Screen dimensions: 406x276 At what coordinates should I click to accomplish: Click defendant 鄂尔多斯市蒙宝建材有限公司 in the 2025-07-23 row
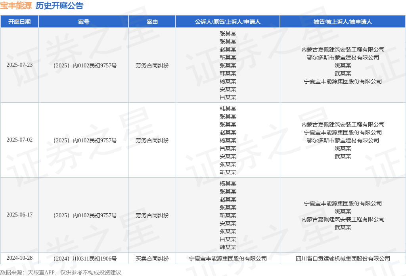[343, 57]
